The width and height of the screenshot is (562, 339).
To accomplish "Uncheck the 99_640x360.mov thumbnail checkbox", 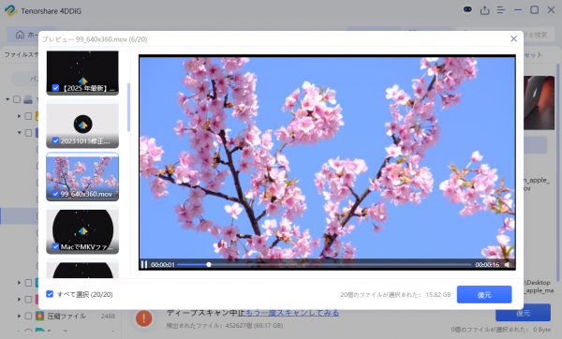I will pyautogui.click(x=55, y=194).
